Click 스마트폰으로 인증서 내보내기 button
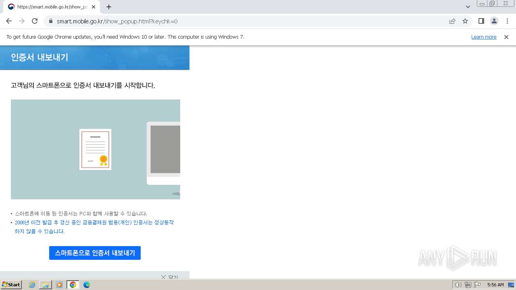This screenshot has height=290, width=516. point(95,253)
